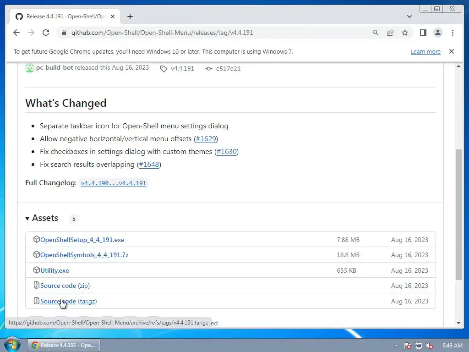The width and height of the screenshot is (469, 352).
Task: Click the zip file icon beside Source code (zip)
Action: pos(37,286)
